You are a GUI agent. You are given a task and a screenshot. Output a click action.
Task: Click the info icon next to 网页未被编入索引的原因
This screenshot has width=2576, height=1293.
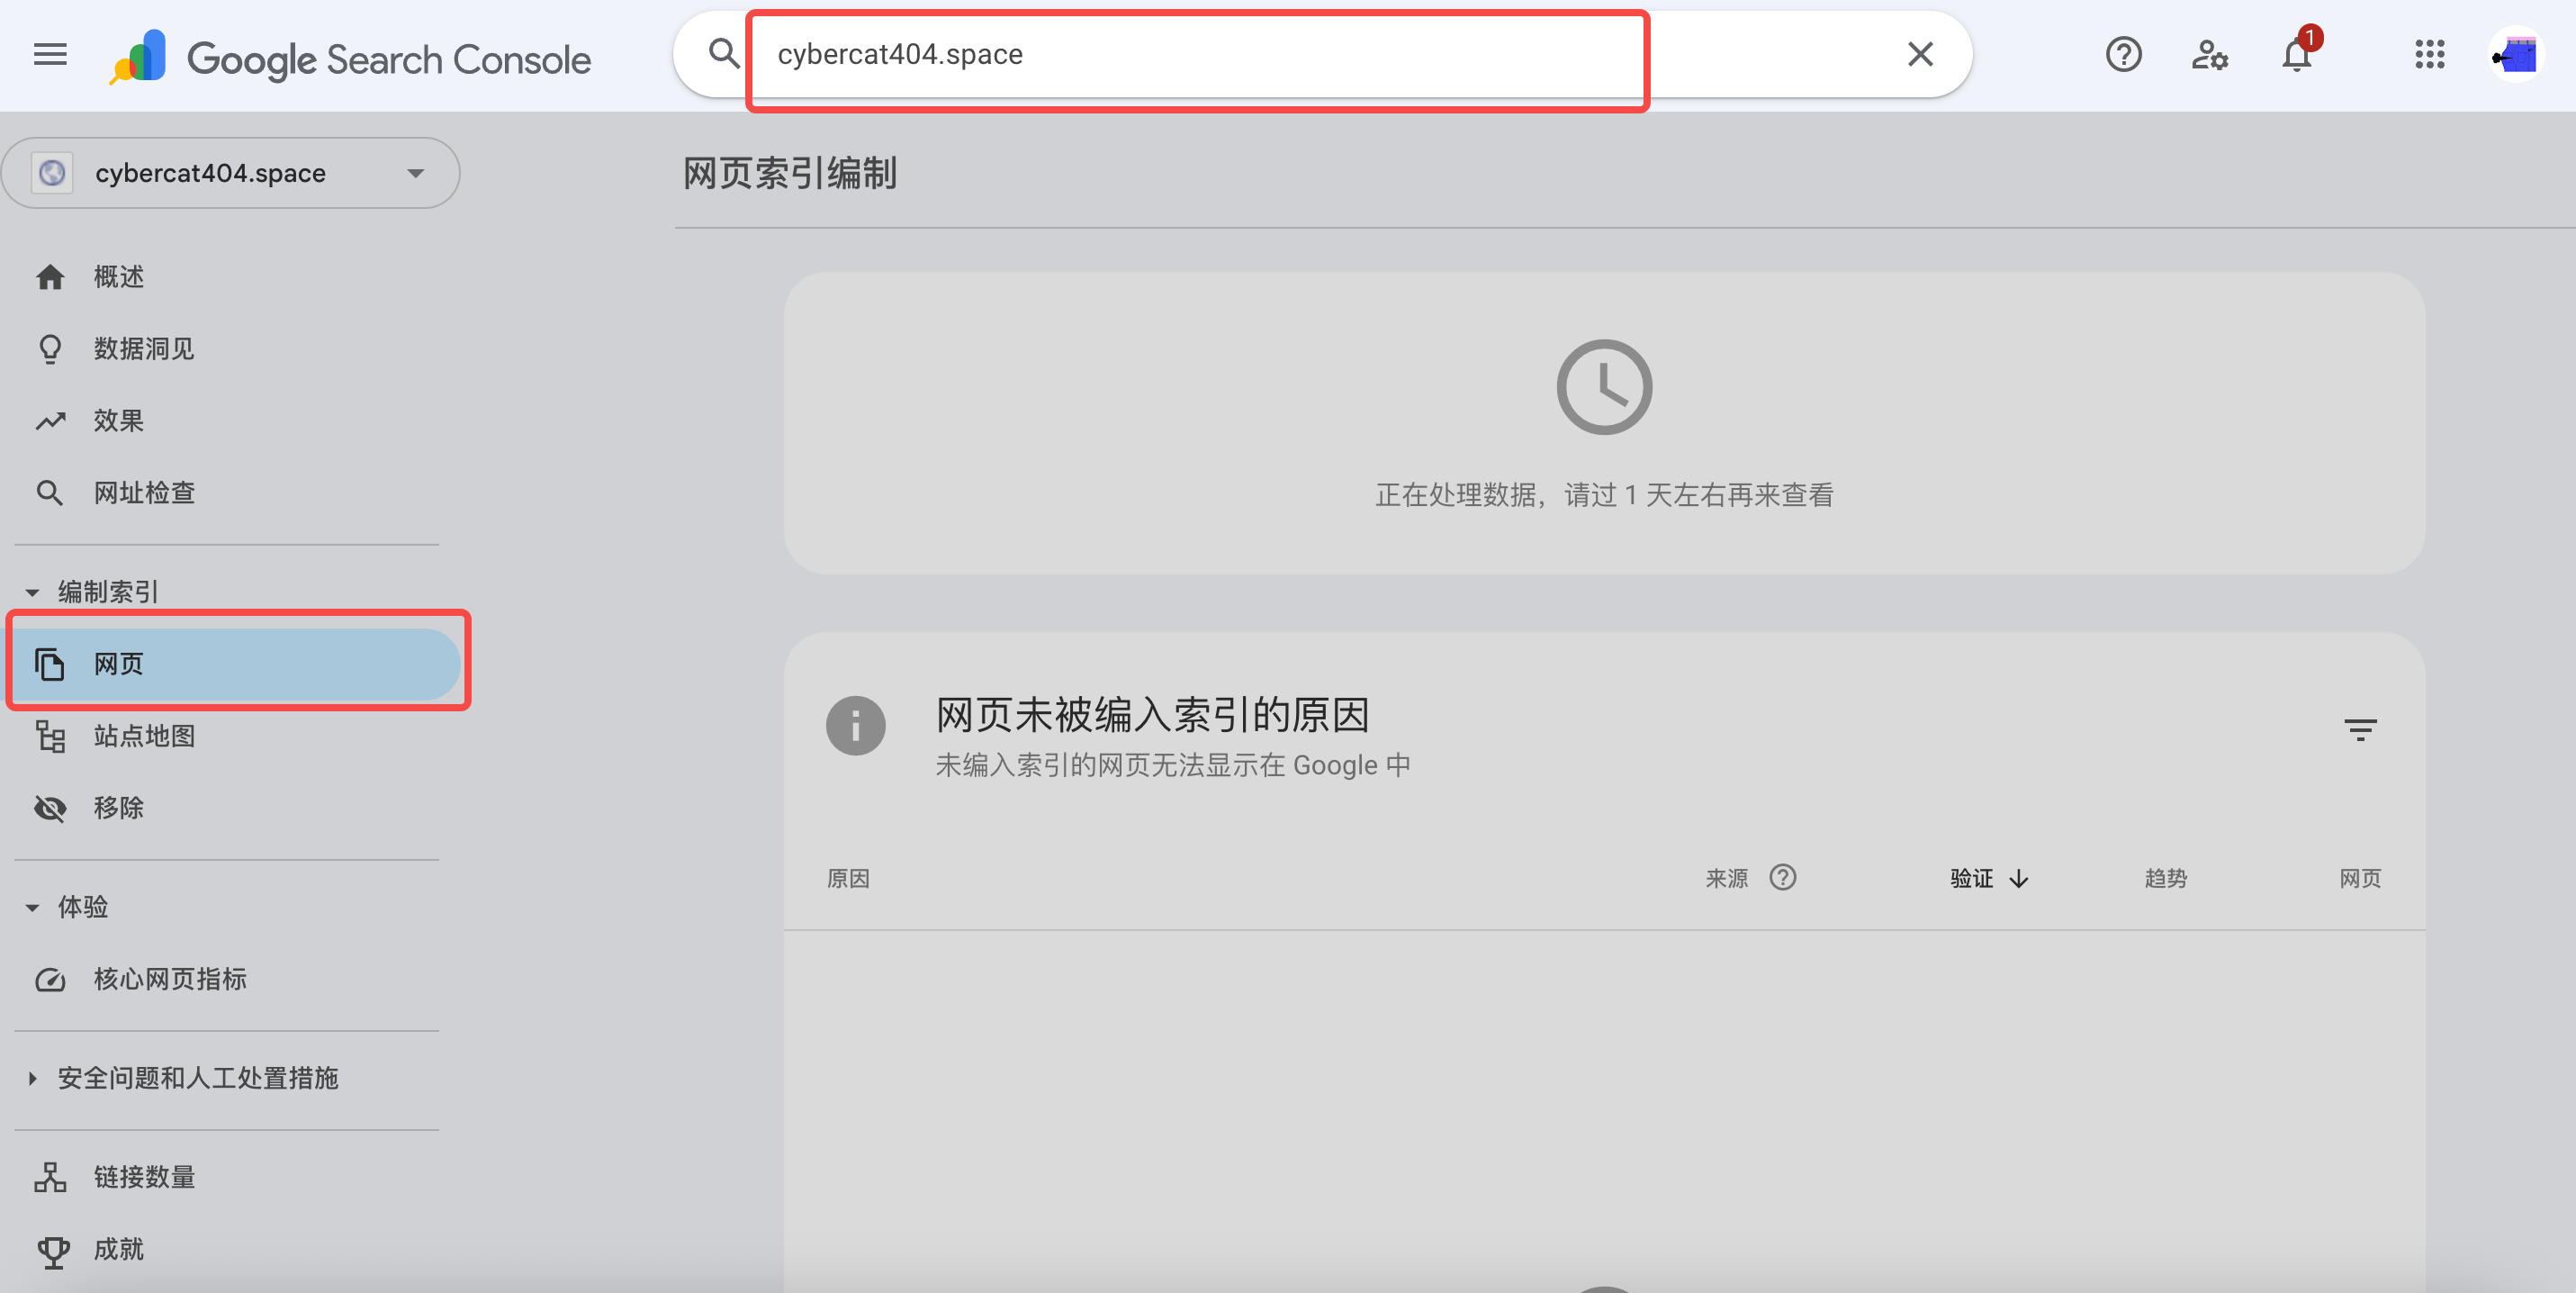click(x=855, y=725)
